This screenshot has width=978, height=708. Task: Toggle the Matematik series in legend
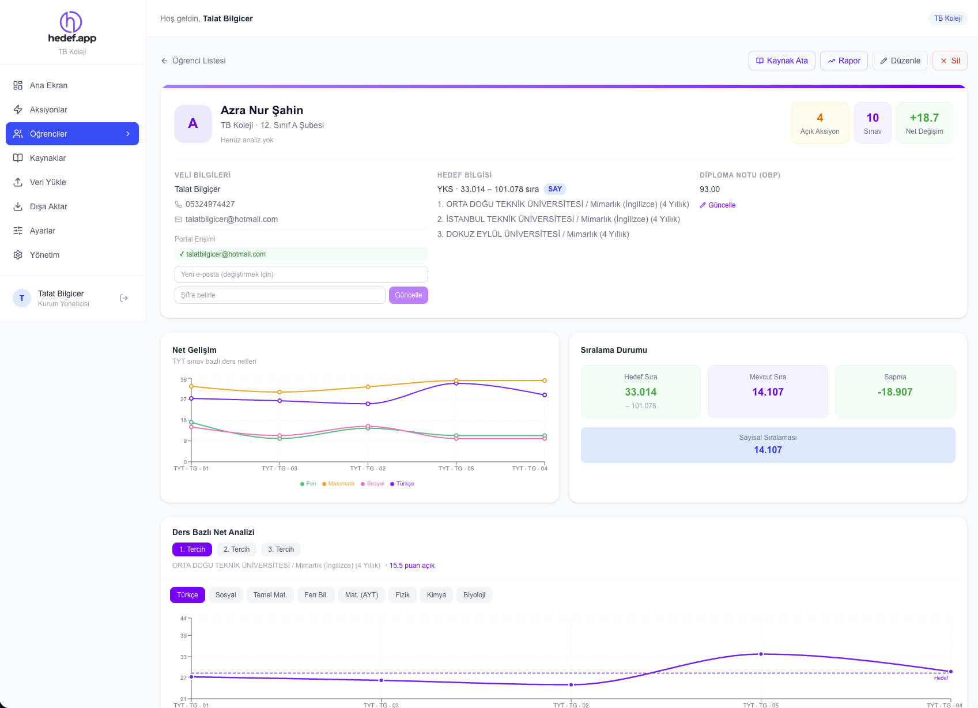click(338, 484)
